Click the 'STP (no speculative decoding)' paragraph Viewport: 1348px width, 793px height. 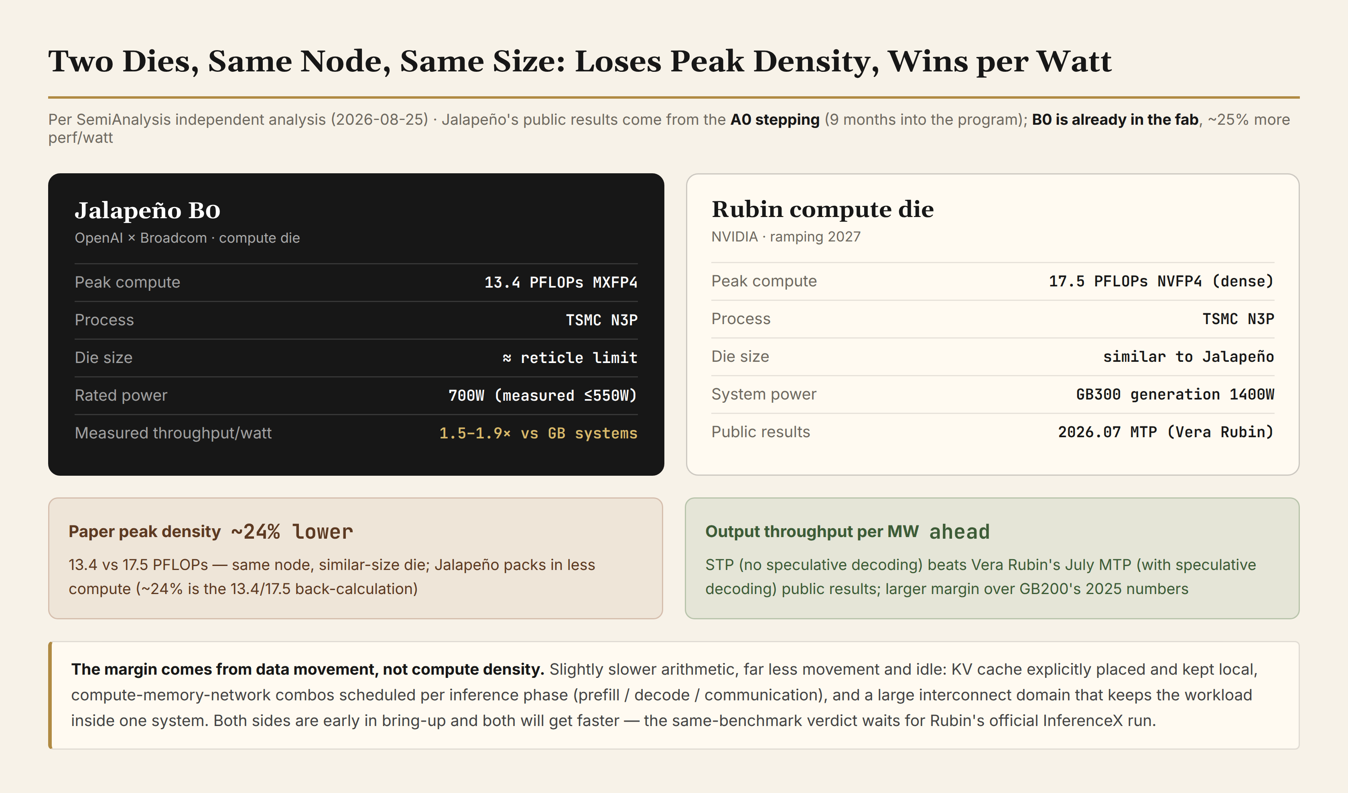[981, 576]
